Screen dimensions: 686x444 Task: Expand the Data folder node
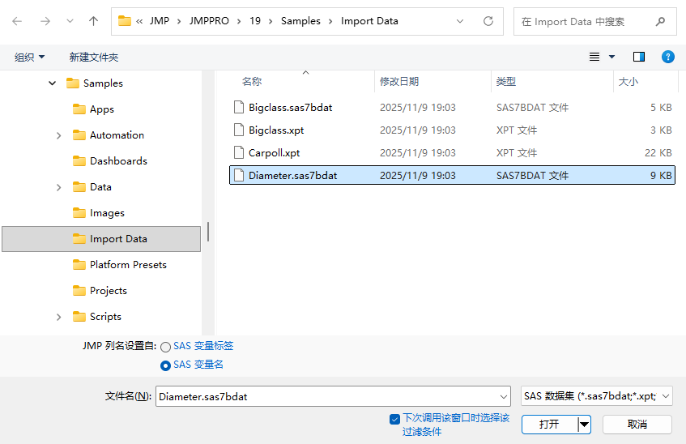click(x=58, y=187)
